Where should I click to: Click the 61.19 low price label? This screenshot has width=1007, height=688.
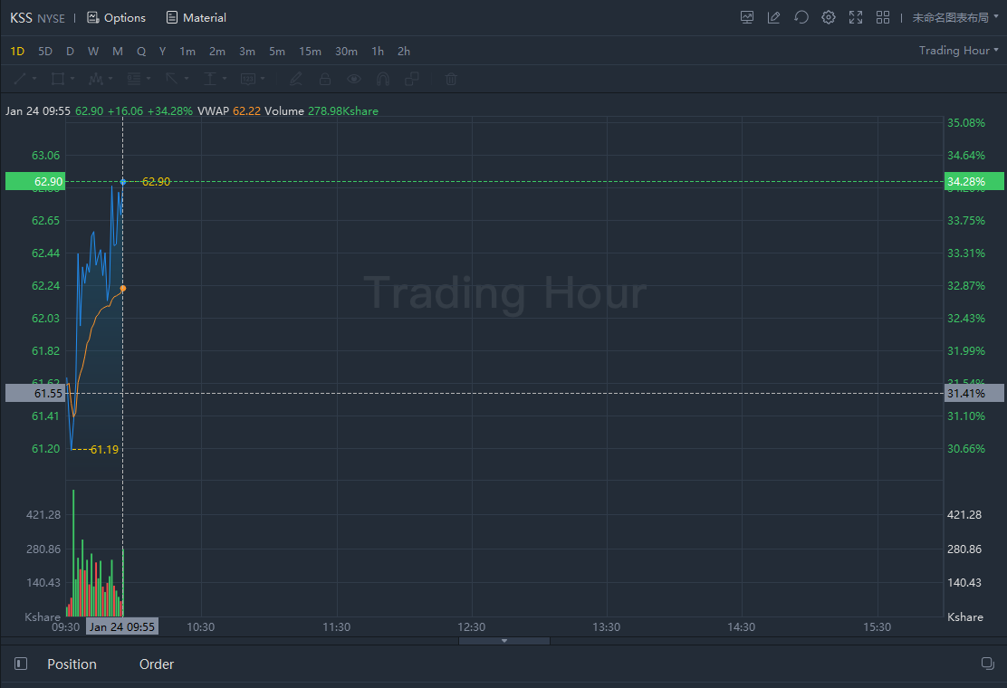point(105,449)
